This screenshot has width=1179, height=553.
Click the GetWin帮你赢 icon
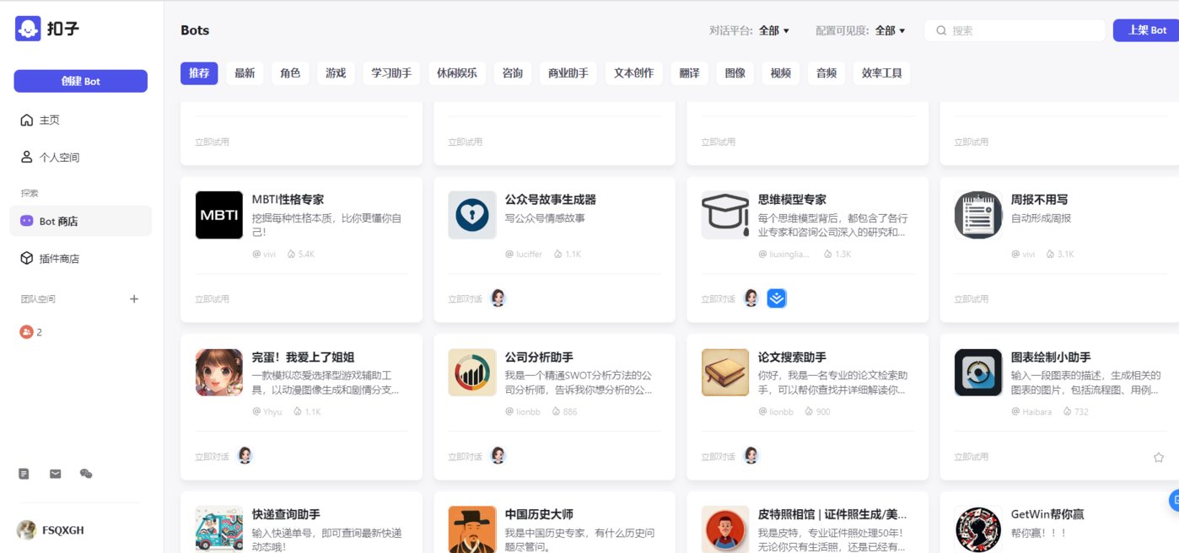(978, 529)
